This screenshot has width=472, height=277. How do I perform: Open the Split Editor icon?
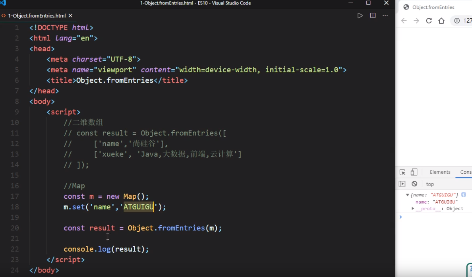click(x=373, y=15)
